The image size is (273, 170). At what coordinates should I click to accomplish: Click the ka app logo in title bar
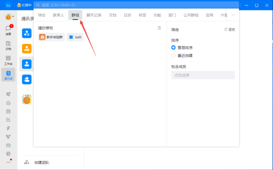pos(8,5)
